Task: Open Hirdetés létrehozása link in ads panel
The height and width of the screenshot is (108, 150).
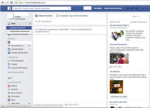Action: pos(139,22)
